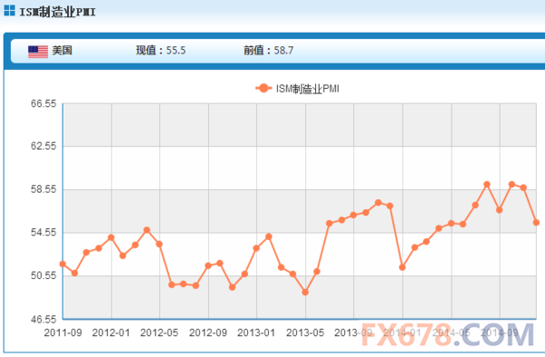Click the 58.55 y-axis label
Image resolution: width=545 pixels, height=357 pixels.
pyautogui.click(x=44, y=189)
